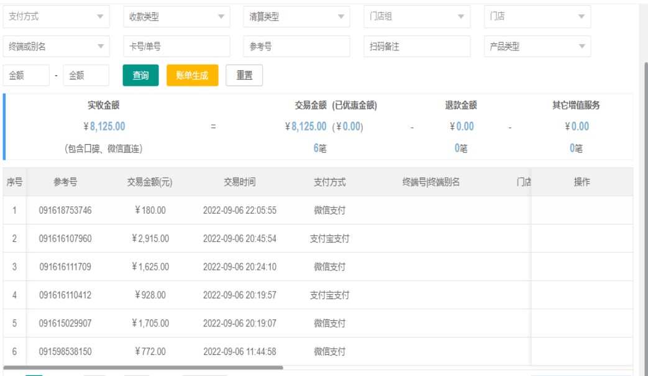This screenshot has height=376, width=648.
Task: Click the minimum 金额 input box
Action: [x=25, y=75]
